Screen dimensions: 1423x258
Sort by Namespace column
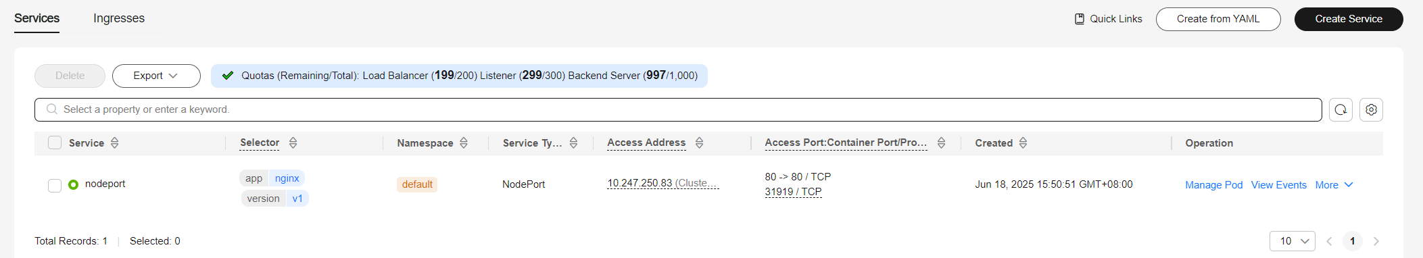pos(464,143)
